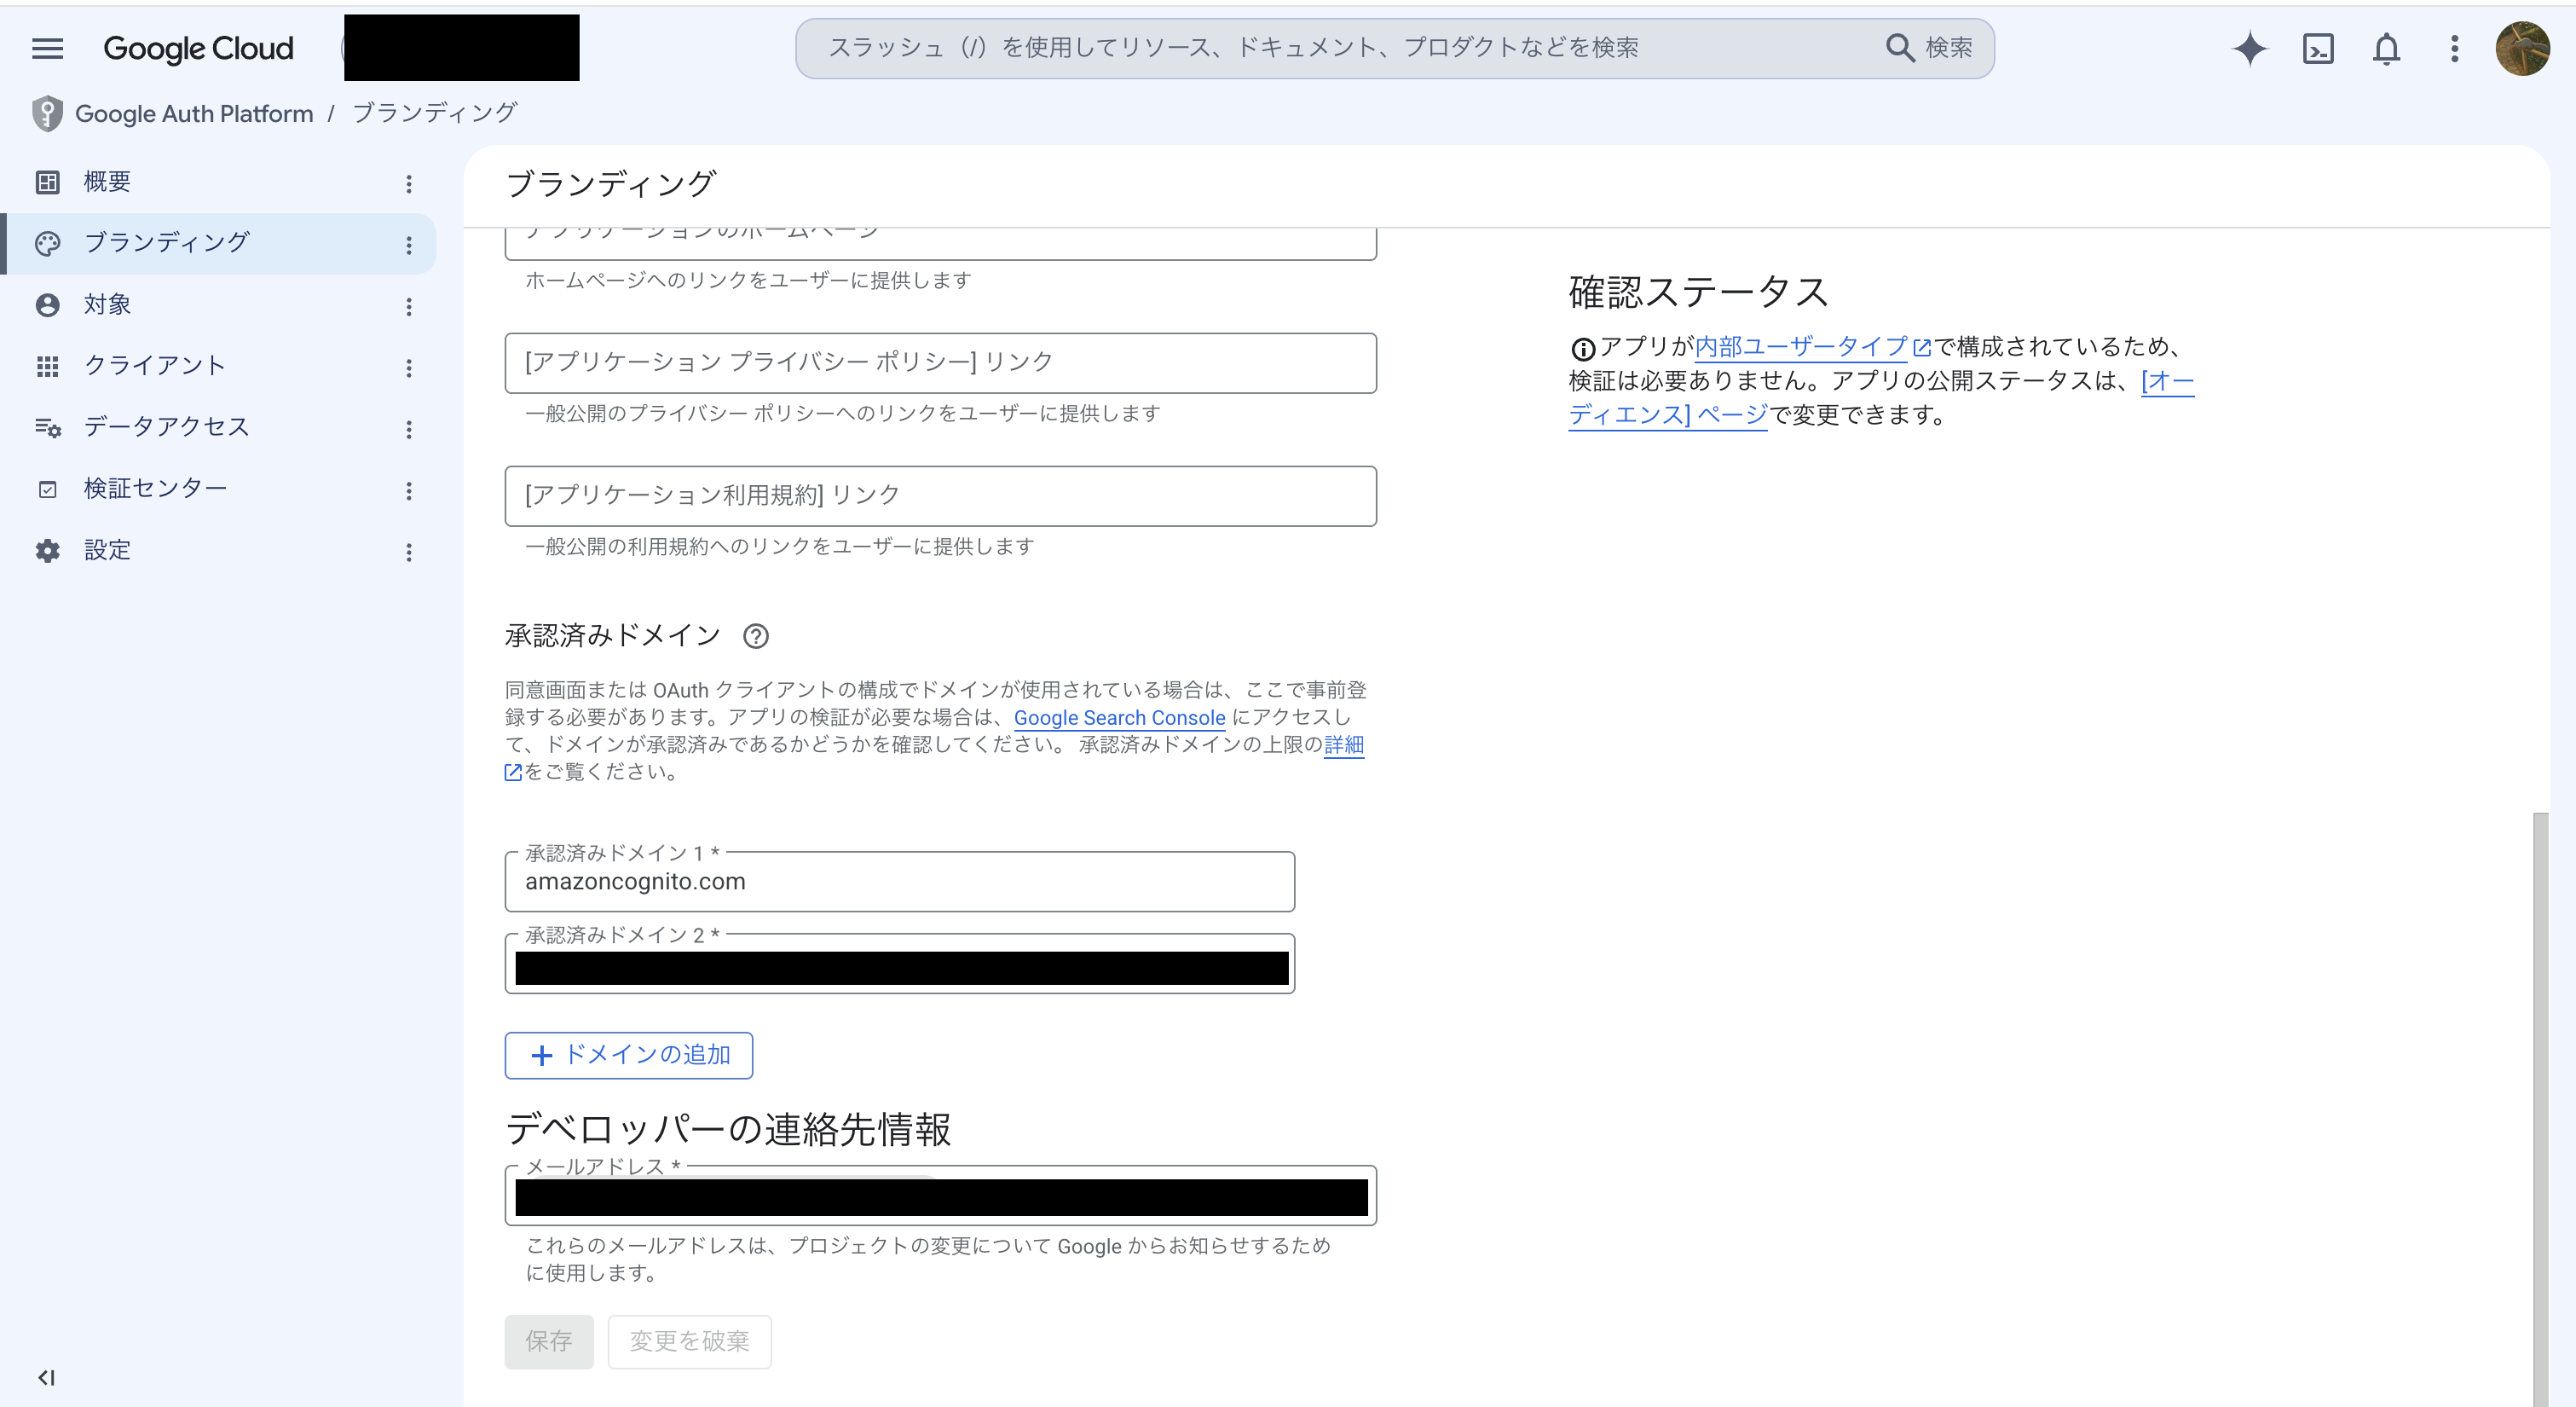Click the 設定 gear icon
This screenshot has height=1407, width=2576.
click(x=47, y=550)
